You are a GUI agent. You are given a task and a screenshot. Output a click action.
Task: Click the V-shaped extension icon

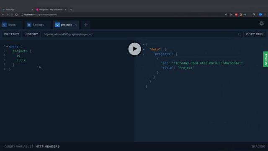(254, 15)
